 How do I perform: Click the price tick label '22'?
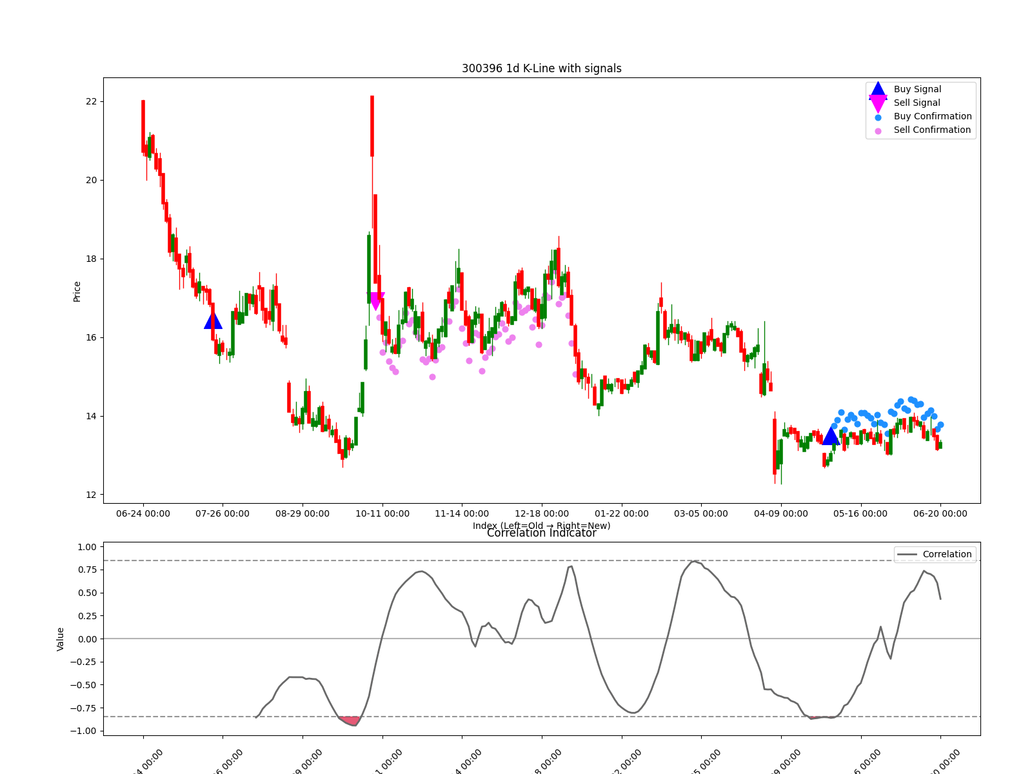coord(91,102)
